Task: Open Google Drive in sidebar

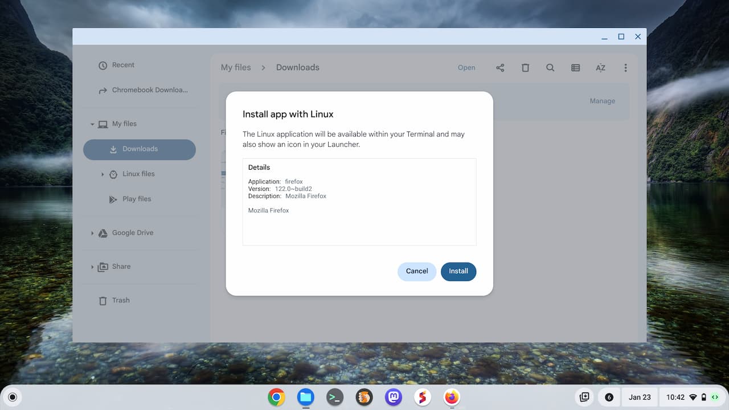Action: pos(133,232)
